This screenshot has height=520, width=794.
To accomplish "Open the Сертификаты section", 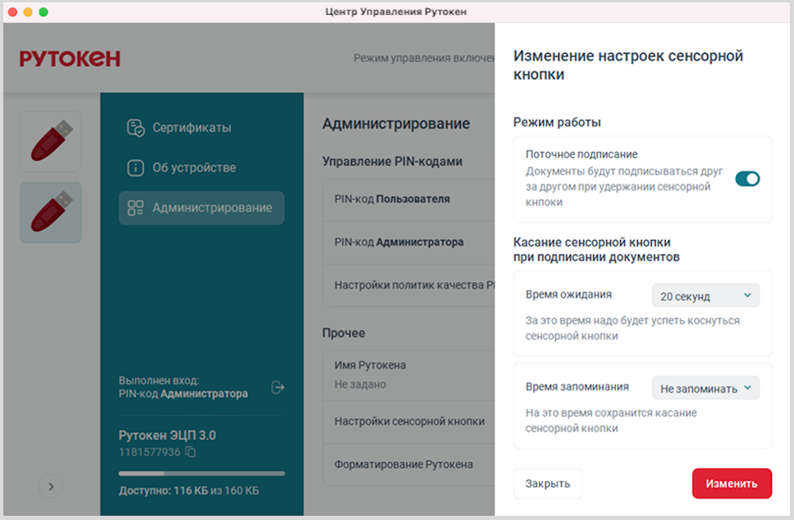I will pos(191,128).
